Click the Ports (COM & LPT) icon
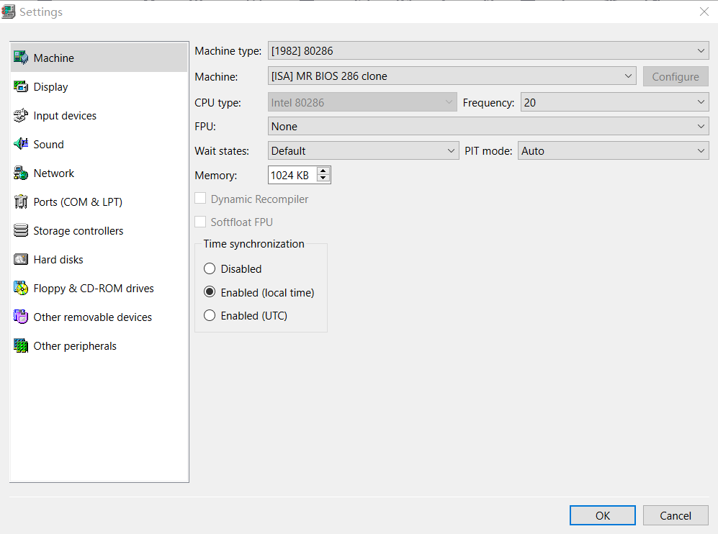Image resolution: width=718 pixels, height=534 pixels. [21, 202]
